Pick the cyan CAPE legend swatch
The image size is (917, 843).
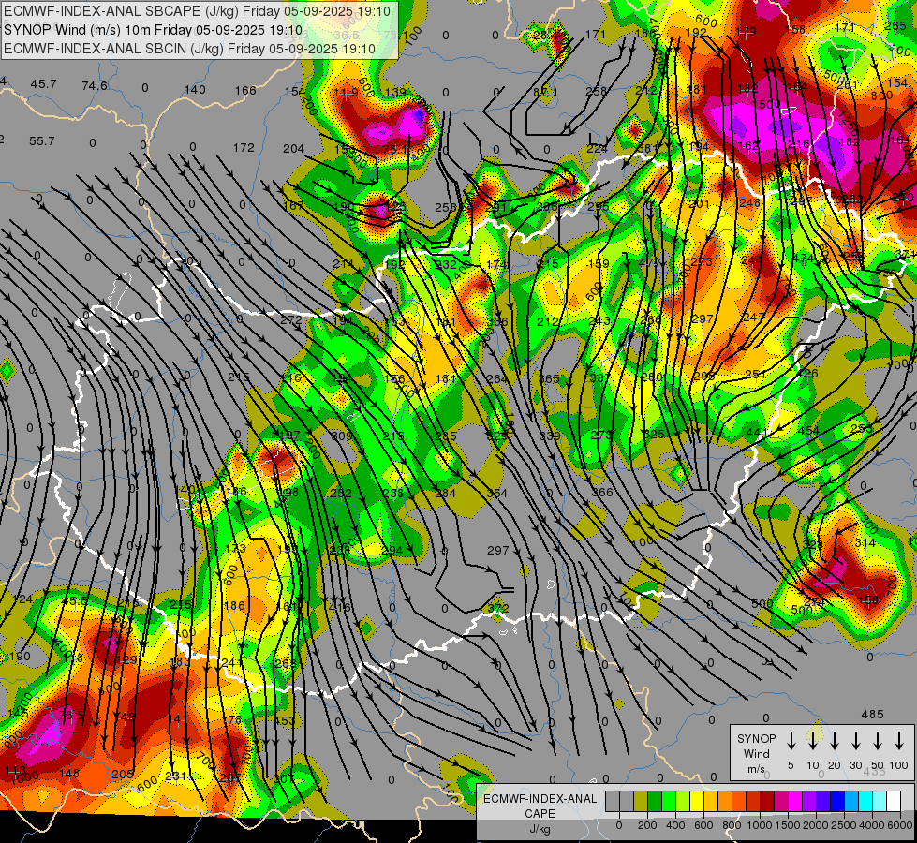click(x=865, y=801)
